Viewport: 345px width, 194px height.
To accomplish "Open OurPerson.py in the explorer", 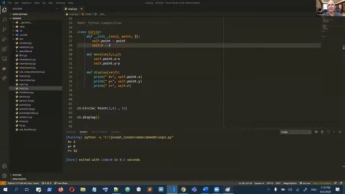I will pyautogui.click(x=26, y=92).
